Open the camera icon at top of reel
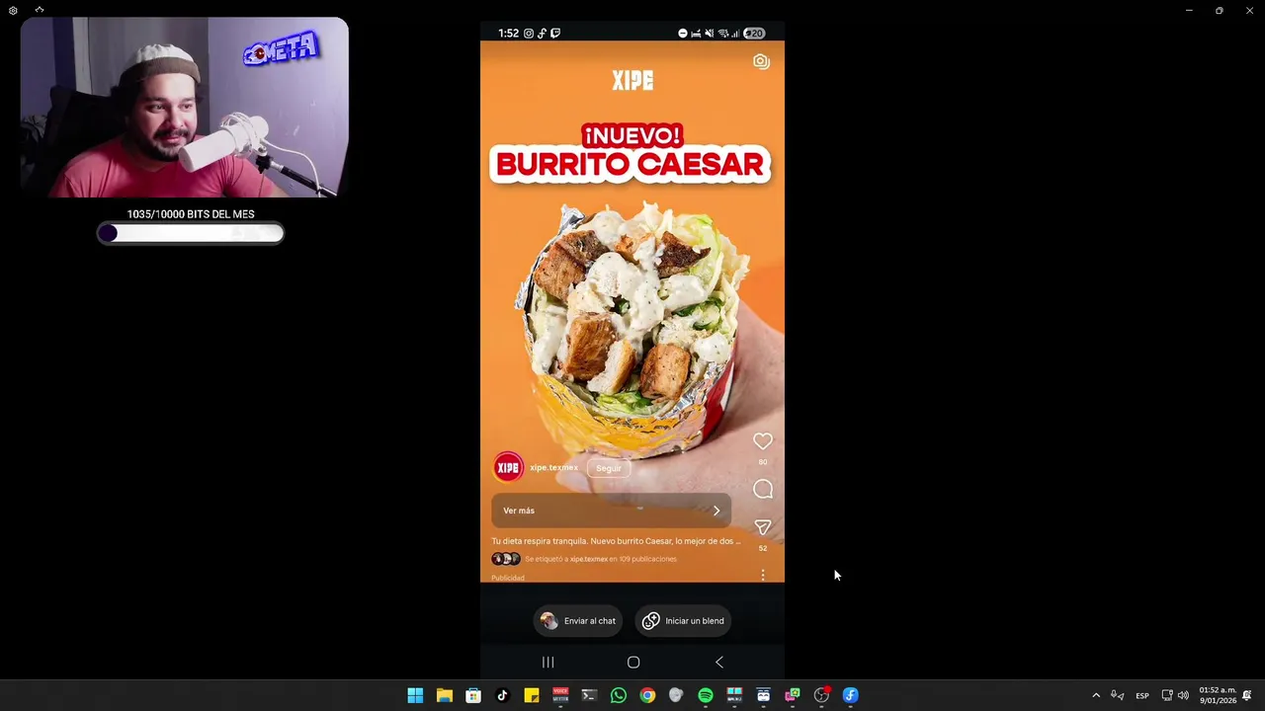This screenshot has width=1265, height=711. click(760, 61)
